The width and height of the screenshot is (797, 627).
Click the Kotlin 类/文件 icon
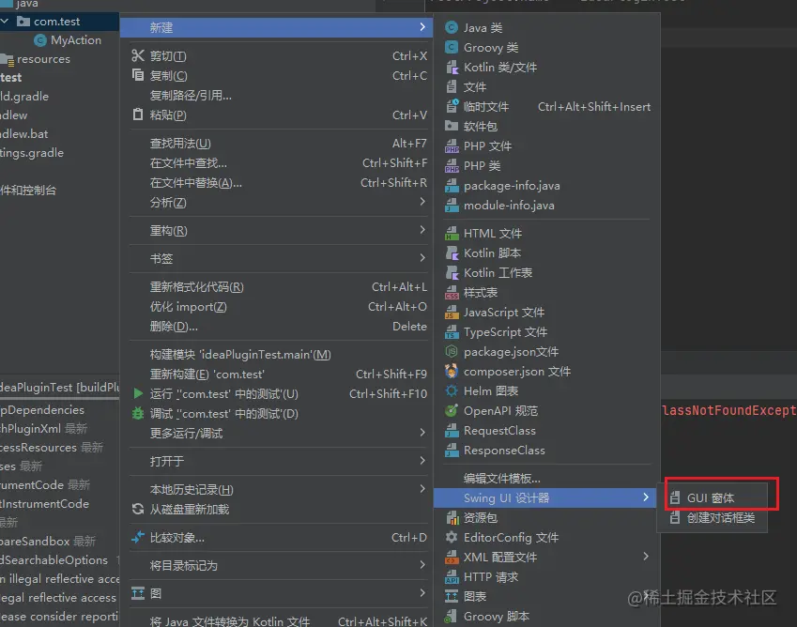tap(452, 67)
